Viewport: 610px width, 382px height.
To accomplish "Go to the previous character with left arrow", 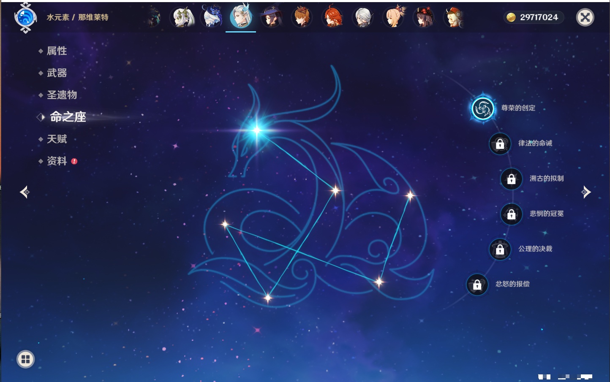I will tap(25, 192).
